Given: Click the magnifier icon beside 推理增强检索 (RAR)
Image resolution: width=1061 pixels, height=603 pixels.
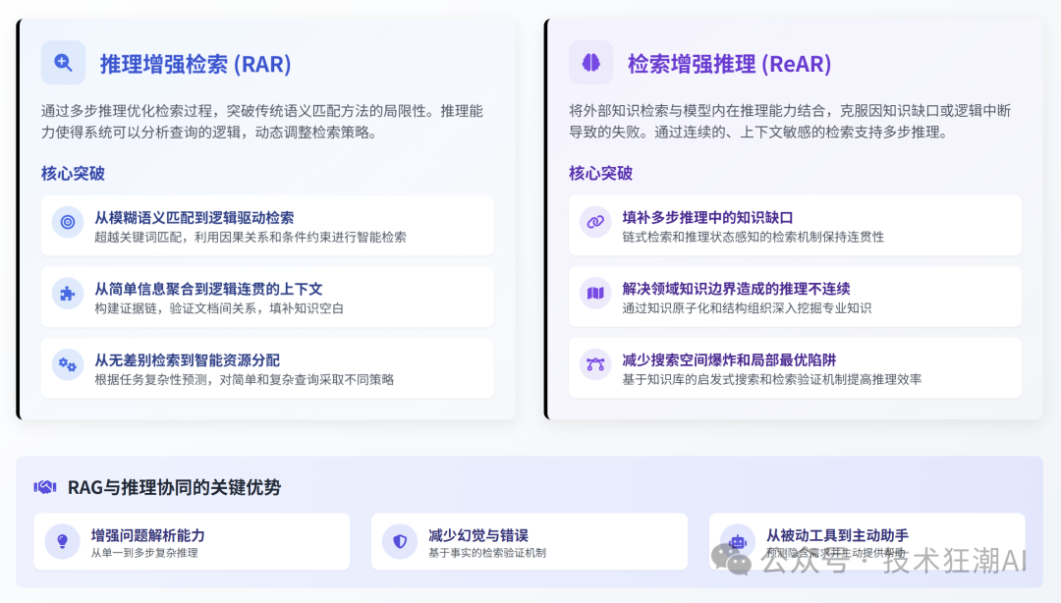Looking at the screenshot, I should pyautogui.click(x=63, y=63).
